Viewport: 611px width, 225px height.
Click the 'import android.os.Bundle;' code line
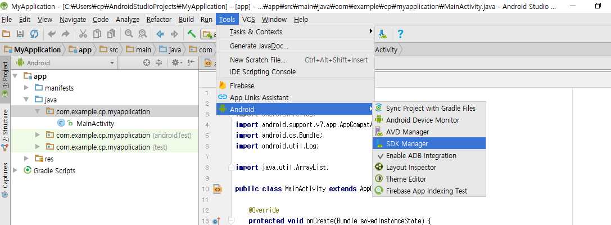[279, 136]
